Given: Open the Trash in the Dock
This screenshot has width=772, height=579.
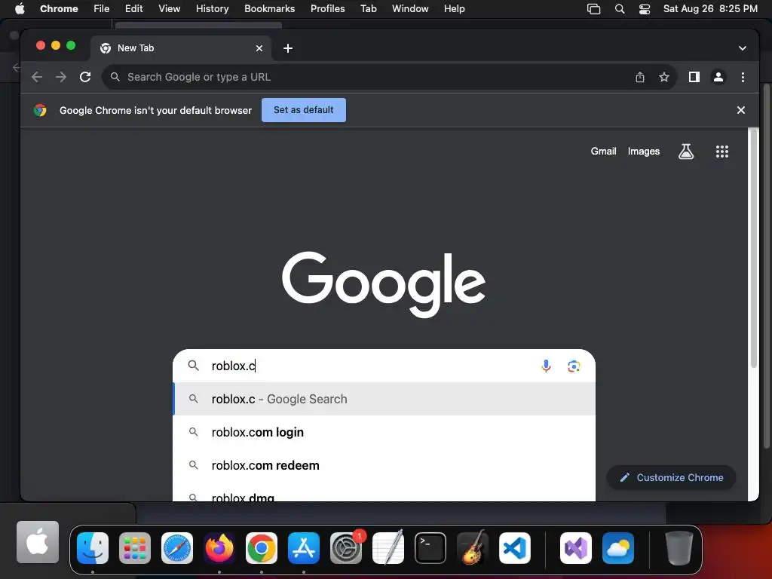Looking at the screenshot, I should 679,548.
